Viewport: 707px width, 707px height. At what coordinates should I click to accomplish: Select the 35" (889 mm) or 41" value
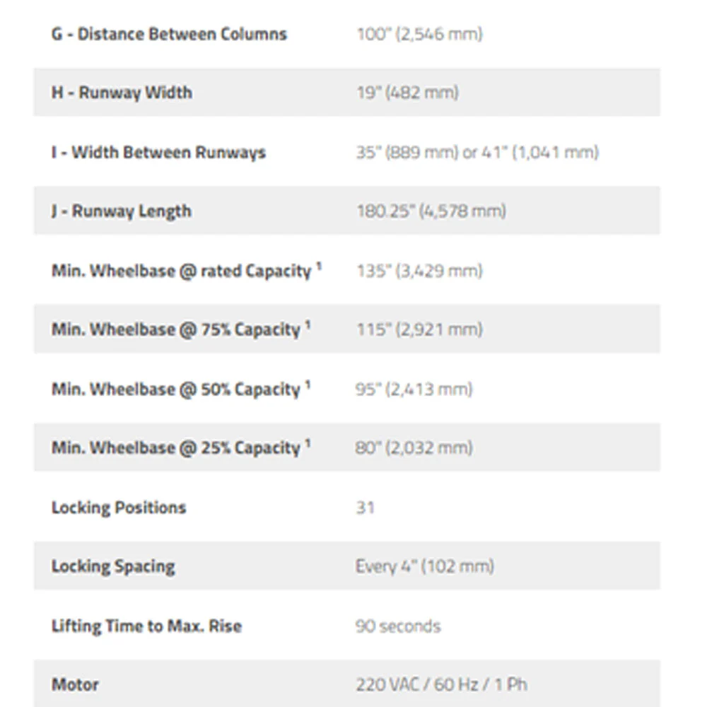477,153
